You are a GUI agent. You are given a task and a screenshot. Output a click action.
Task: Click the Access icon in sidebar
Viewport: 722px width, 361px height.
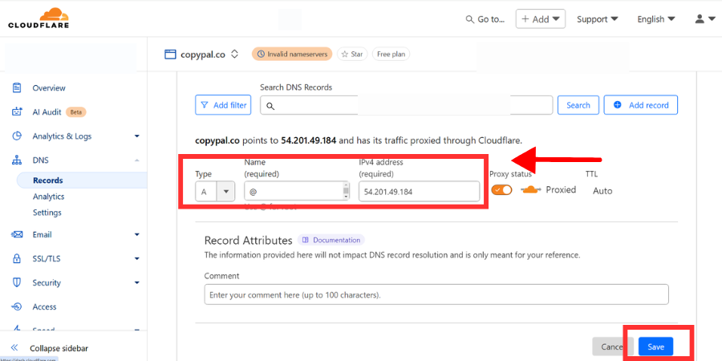17,306
